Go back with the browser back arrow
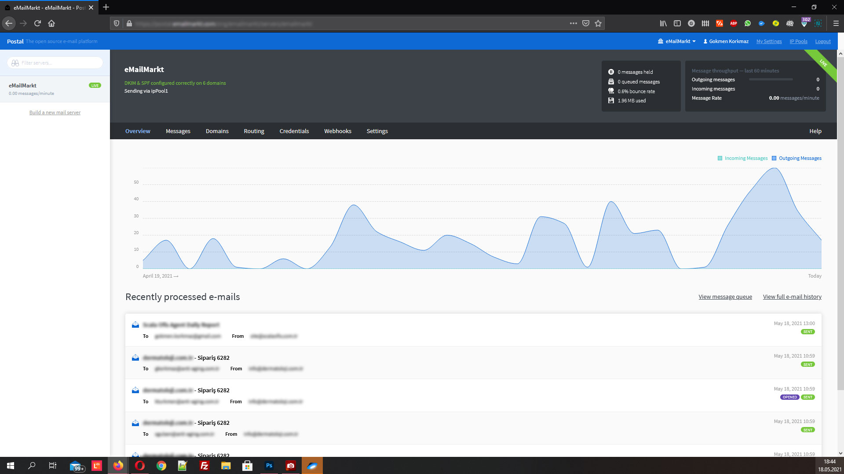844x474 pixels. [9, 23]
